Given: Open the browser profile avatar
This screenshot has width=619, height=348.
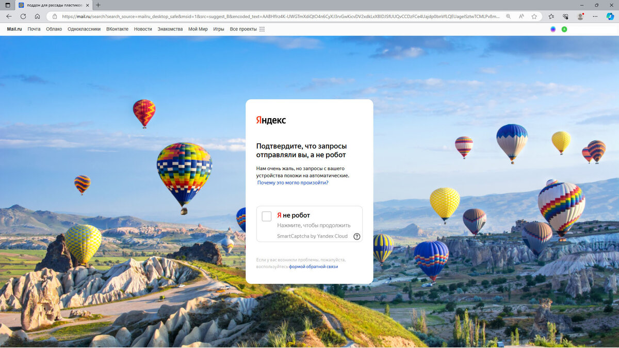Looking at the screenshot, I should [x=581, y=16].
